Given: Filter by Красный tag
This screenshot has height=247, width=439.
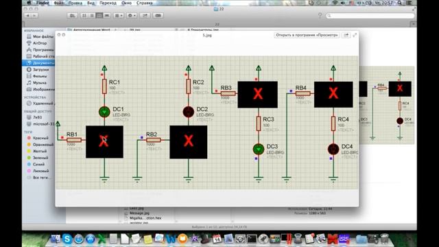Looking at the screenshot, I should point(38,138).
